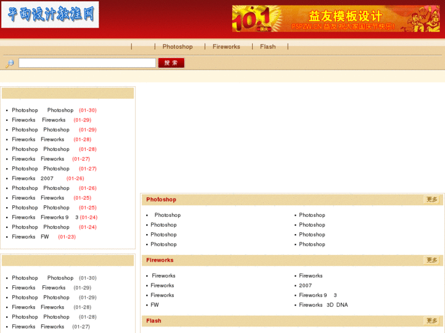Open Photoshop article with red date (01-25)
The image size is (445, 333).
(x=40, y=208)
